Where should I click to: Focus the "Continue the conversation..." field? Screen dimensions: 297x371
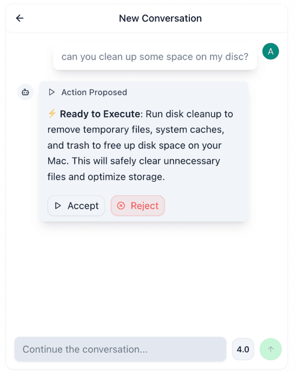pos(120,349)
